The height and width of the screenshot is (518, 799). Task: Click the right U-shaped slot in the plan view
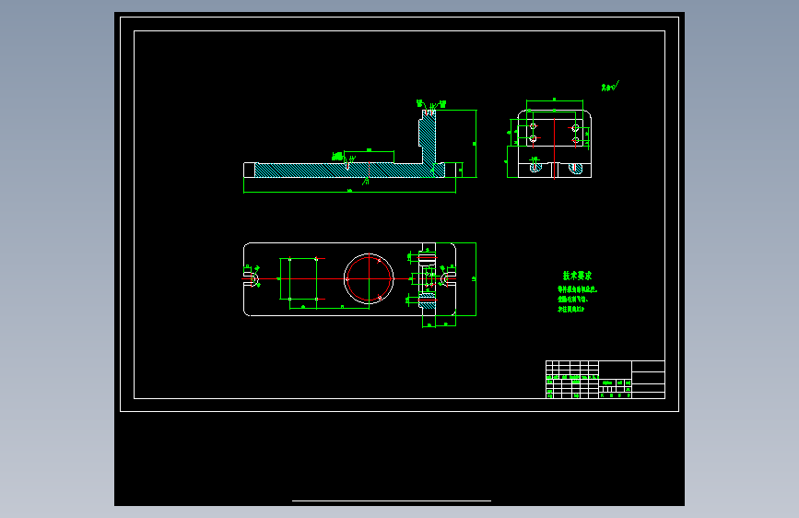pos(449,279)
